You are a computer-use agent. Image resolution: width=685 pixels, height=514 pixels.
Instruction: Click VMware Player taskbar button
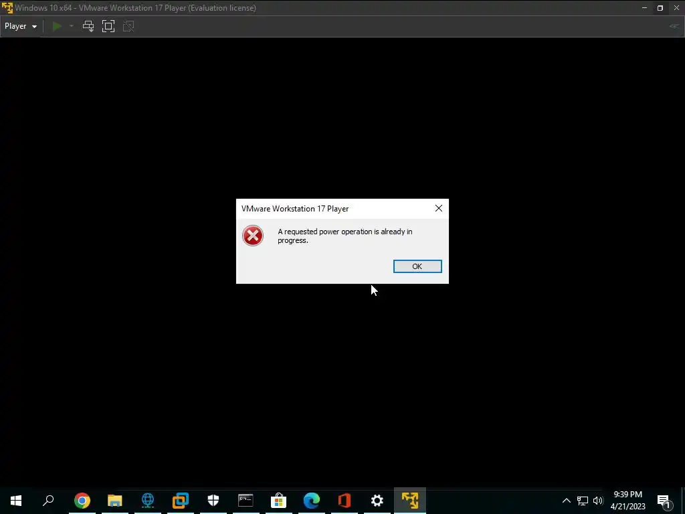[410, 501]
